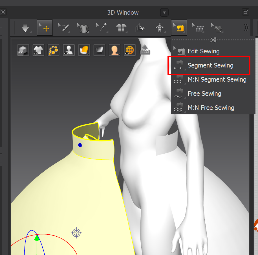
Task: Choose Free Sewing from the menu
Action: click(213, 94)
